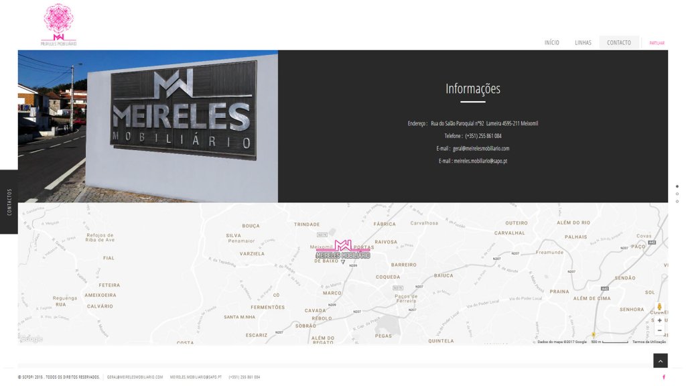Click the Meireles sign photo
Screen dimensions: 686x386
(148, 126)
